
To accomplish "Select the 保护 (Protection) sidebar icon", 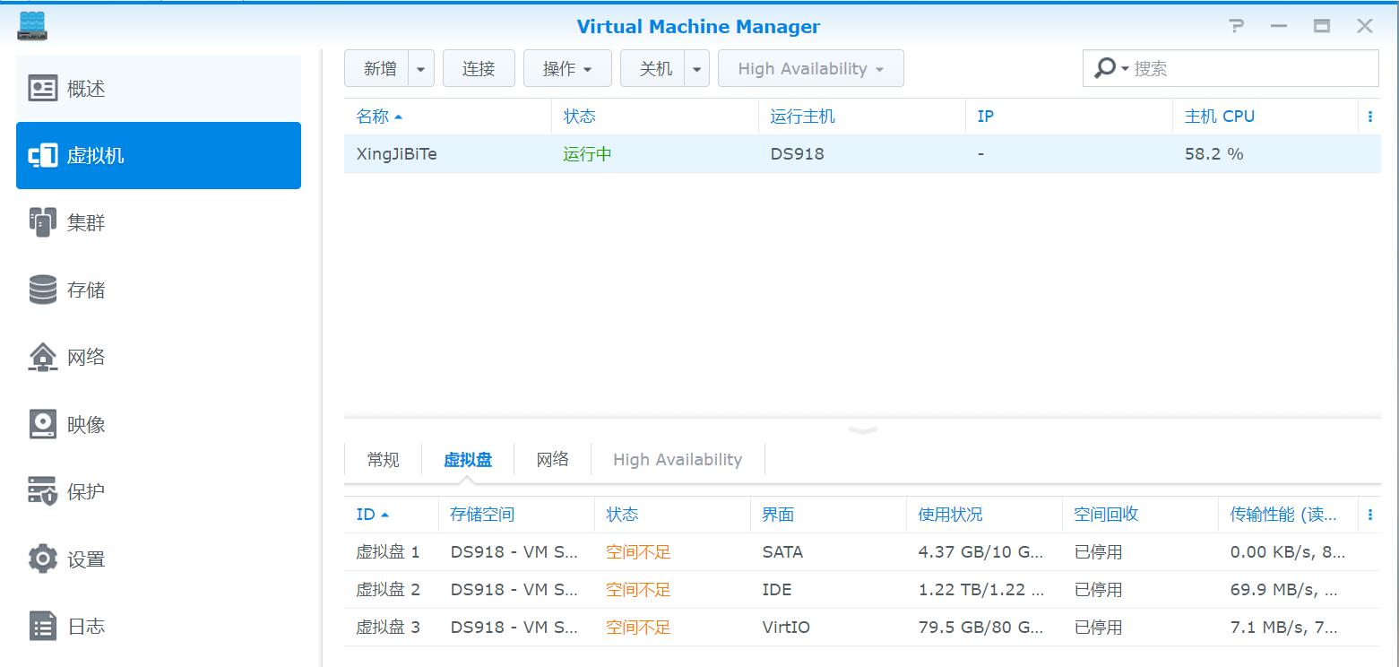I will click(x=85, y=491).
